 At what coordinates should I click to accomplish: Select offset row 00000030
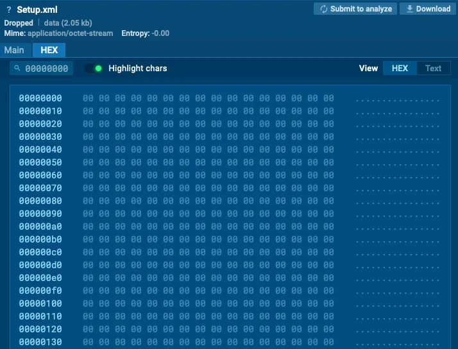tap(40, 137)
